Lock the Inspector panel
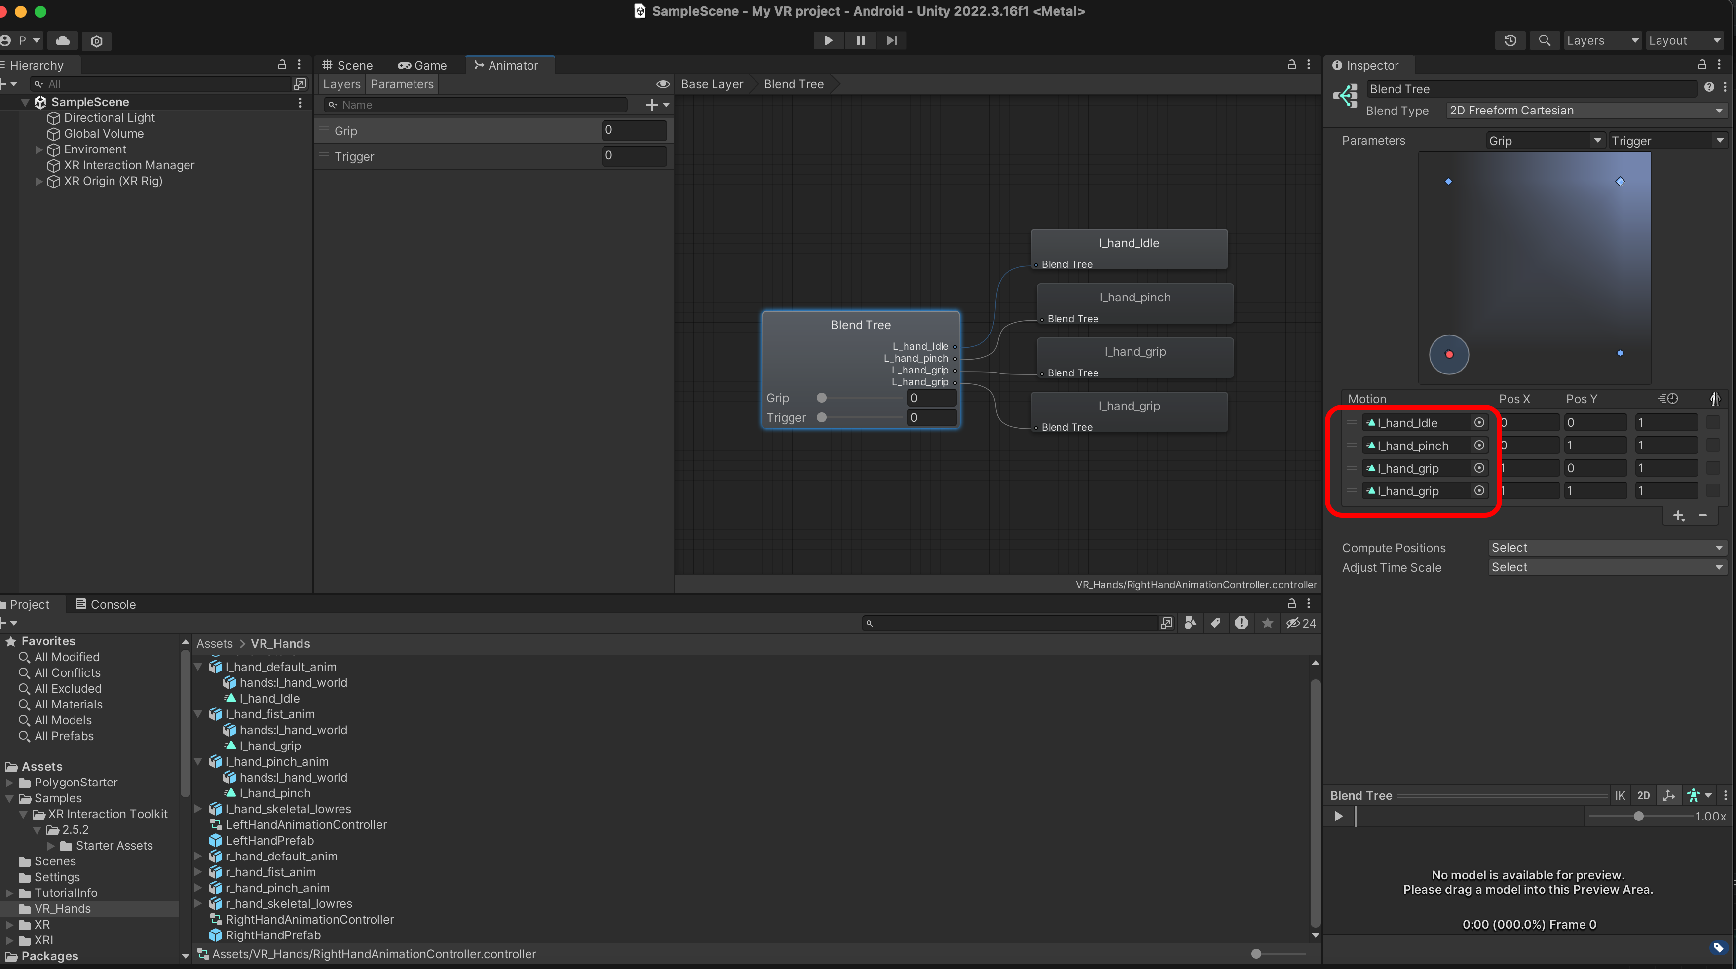 point(1701,65)
